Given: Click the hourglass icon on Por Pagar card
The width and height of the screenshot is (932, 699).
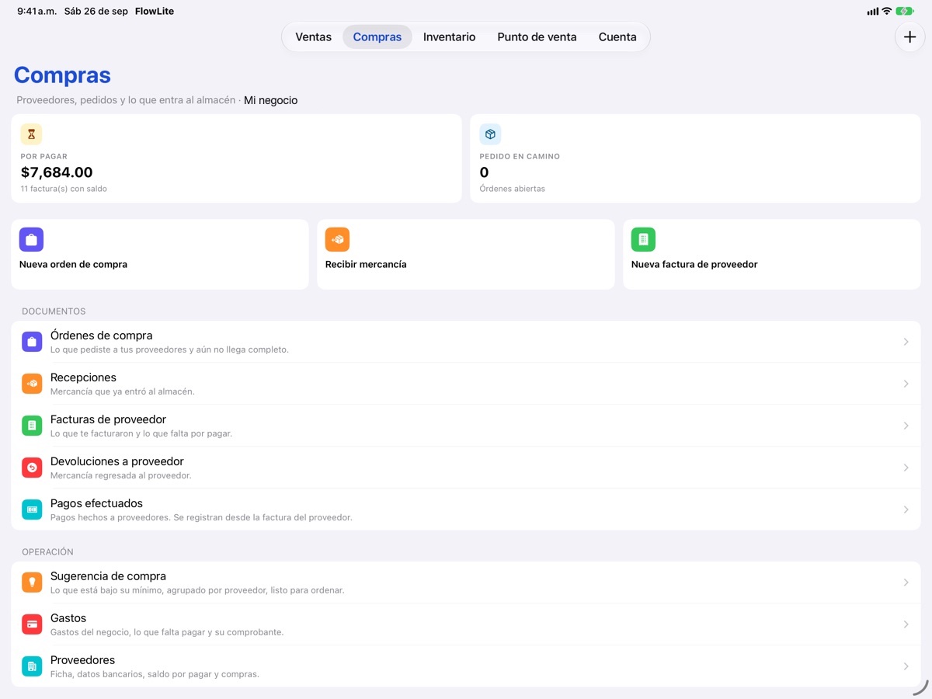Looking at the screenshot, I should 31,134.
